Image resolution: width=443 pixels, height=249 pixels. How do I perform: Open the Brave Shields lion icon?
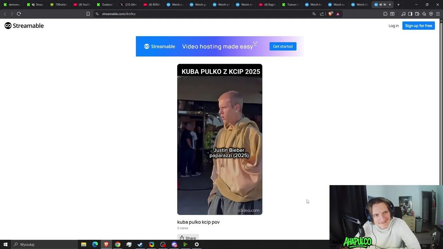click(330, 14)
